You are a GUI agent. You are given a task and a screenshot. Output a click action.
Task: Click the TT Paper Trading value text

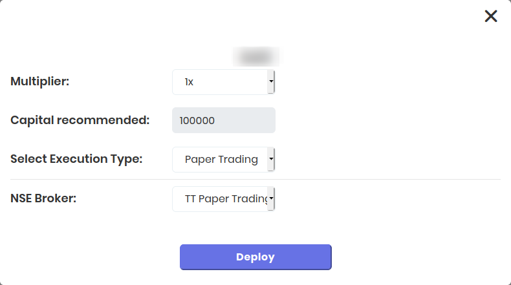click(226, 198)
